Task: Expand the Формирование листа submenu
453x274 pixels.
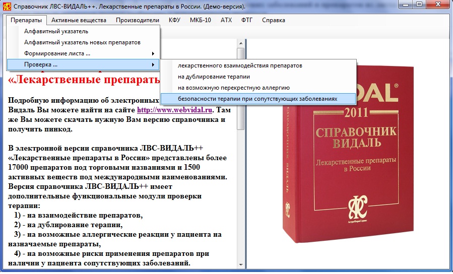Action: (x=83, y=53)
